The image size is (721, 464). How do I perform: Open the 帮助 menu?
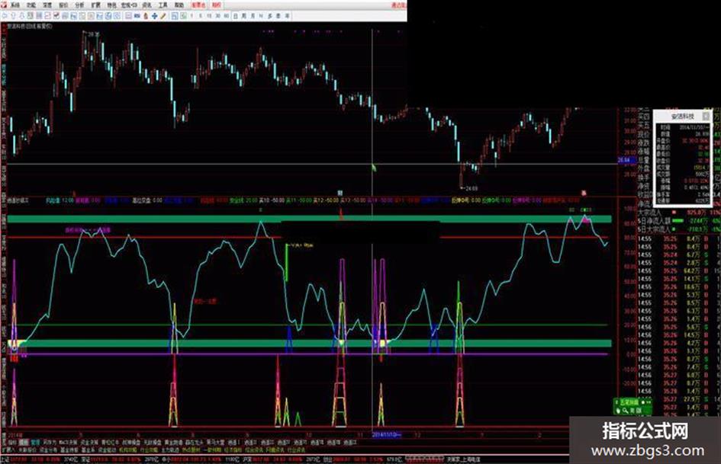coord(179,5)
